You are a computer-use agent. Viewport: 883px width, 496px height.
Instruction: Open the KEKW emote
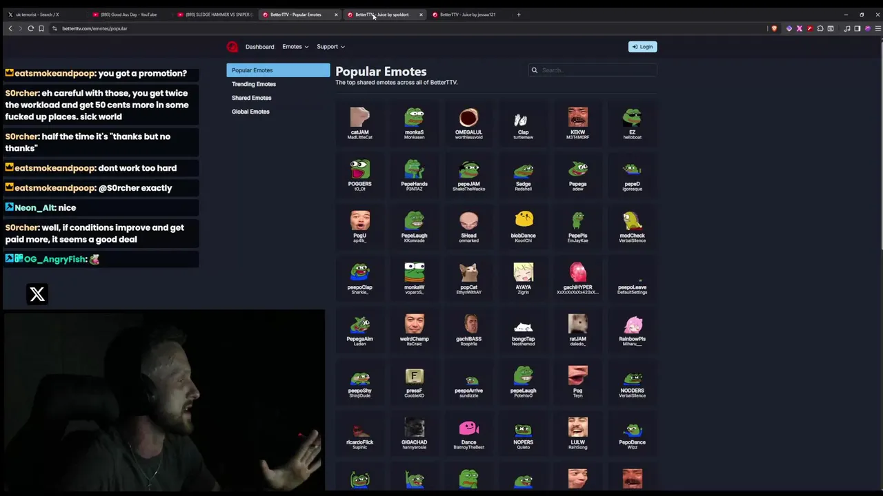(x=577, y=123)
